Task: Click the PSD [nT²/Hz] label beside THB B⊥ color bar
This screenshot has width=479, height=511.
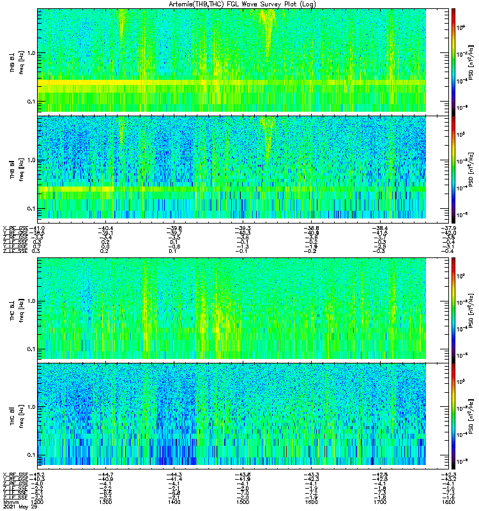Action: point(471,63)
